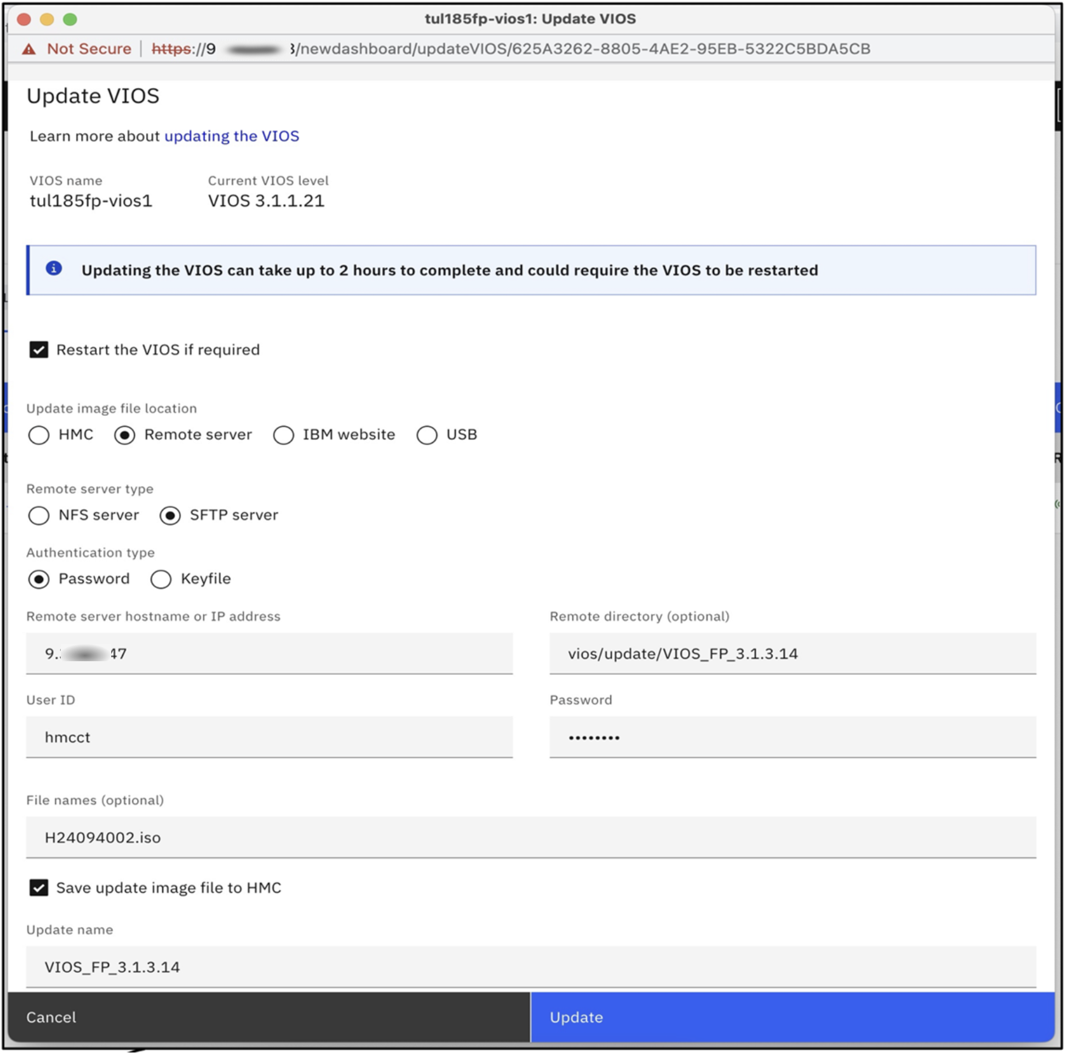The image size is (1068, 1054).
Task: Select Password authentication type
Action: point(39,580)
